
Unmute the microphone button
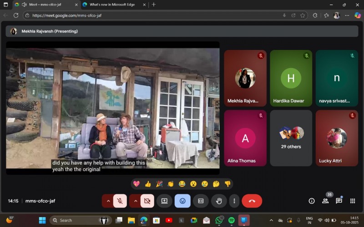[120, 201]
